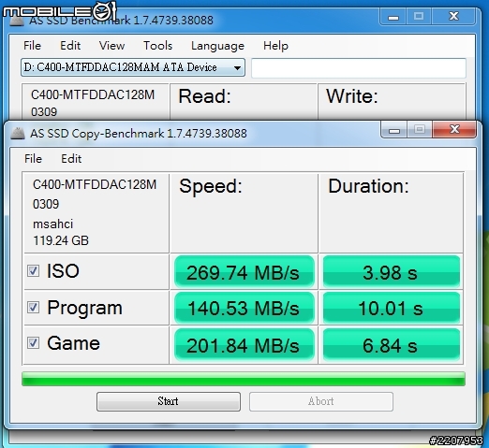Open the drive selection dropdown
489x448 pixels.
pyautogui.click(x=133, y=67)
